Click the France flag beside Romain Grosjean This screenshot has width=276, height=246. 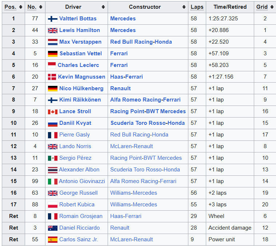(53, 216)
